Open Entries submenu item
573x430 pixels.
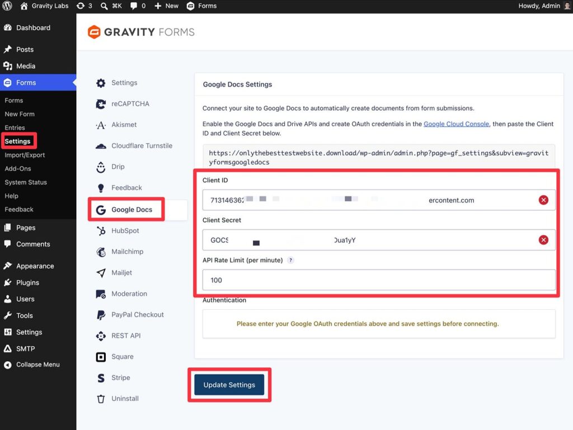pos(15,127)
